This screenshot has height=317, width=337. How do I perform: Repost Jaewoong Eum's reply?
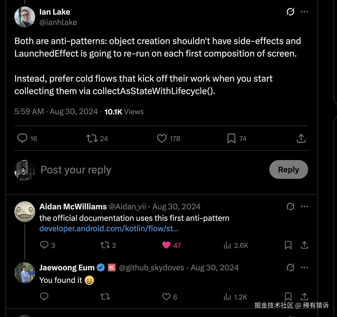(105, 297)
